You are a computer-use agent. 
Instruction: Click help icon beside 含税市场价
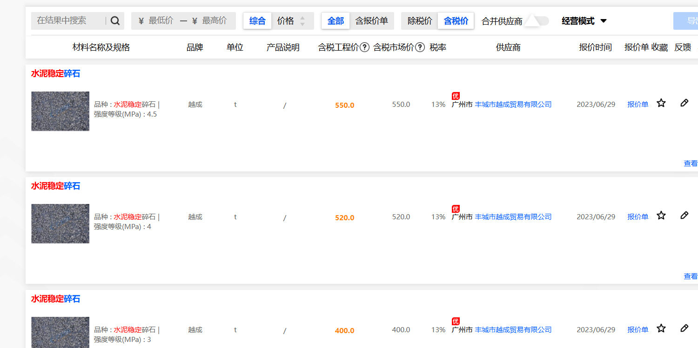(x=420, y=47)
